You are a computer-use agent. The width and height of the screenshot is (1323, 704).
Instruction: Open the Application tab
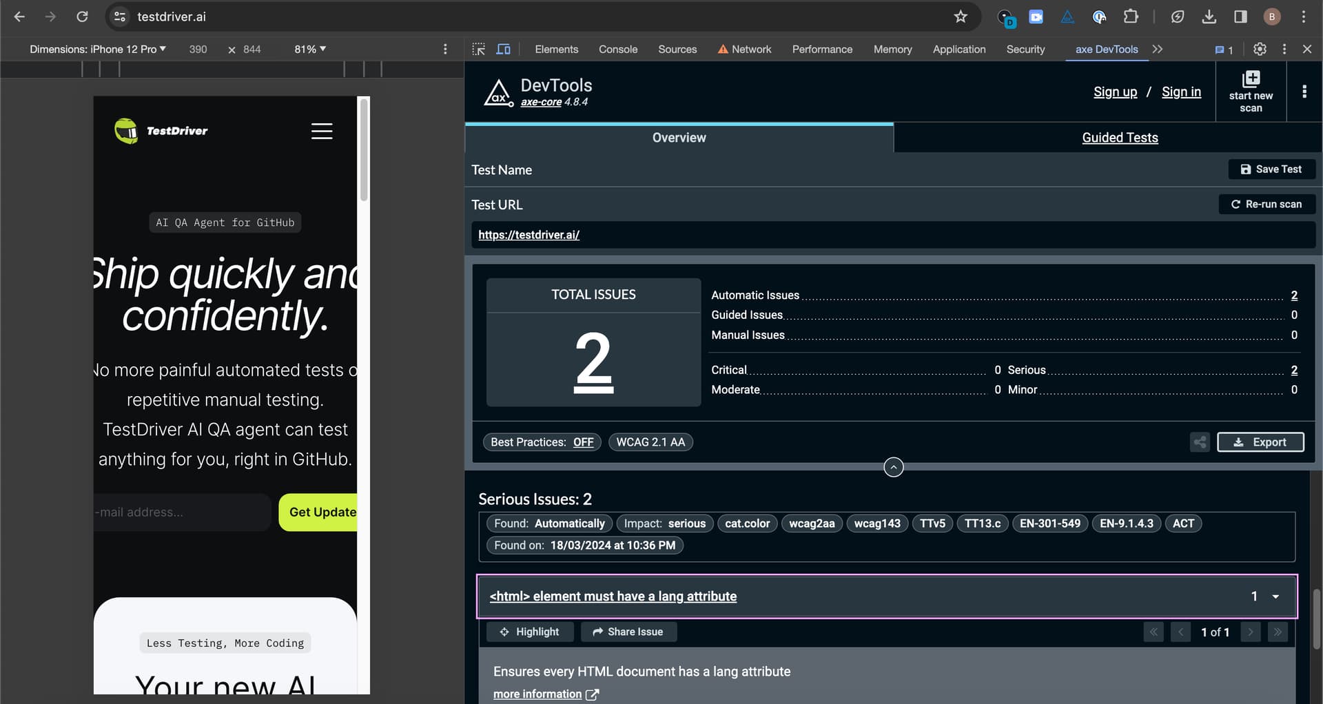[x=959, y=49]
